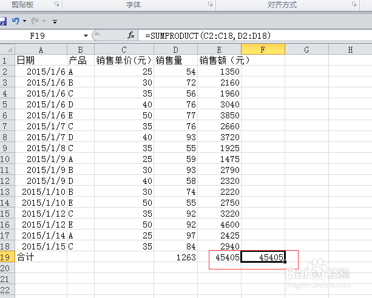372x298 pixels.
Task: Click the Save icon in quick access toolbar
Action: point(3,21)
